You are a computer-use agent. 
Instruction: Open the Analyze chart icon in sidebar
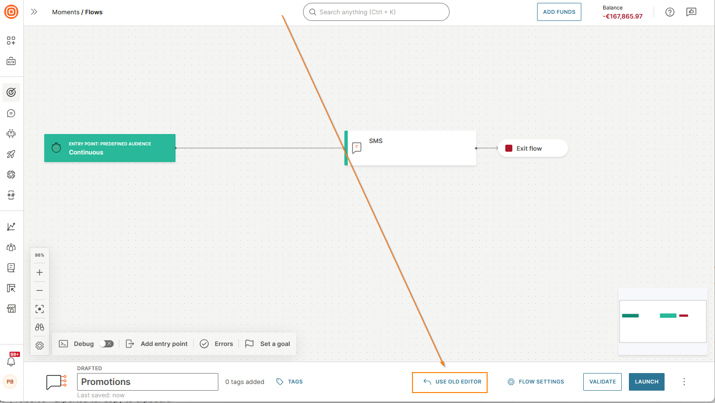pyautogui.click(x=11, y=227)
